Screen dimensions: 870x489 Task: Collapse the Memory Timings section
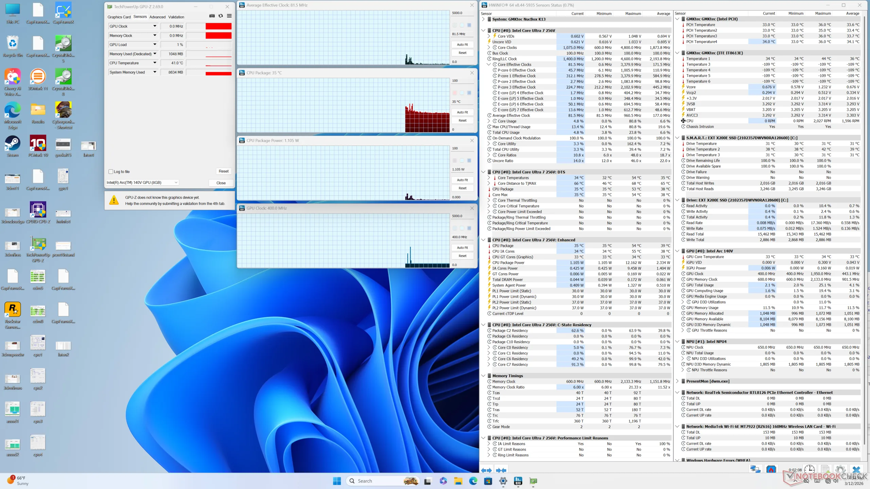483,376
